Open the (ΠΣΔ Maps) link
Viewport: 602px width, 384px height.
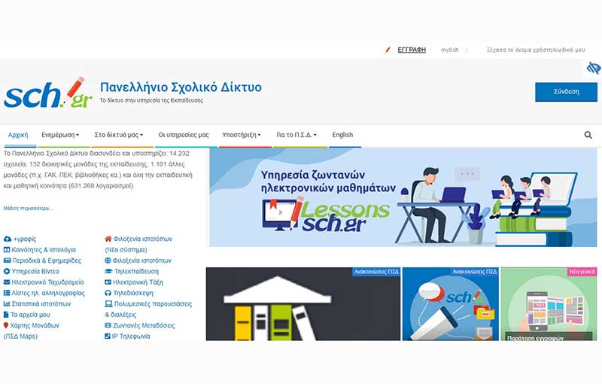tap(21, 336)
